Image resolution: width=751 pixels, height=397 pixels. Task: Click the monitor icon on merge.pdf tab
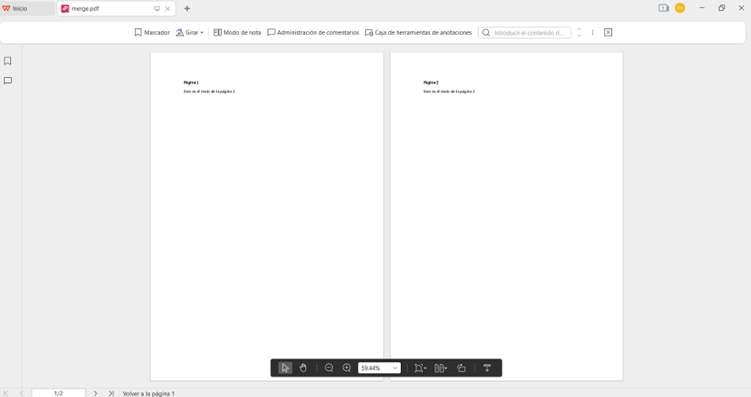157,8
